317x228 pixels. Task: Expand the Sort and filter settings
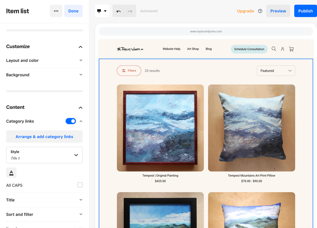point(44,214)
